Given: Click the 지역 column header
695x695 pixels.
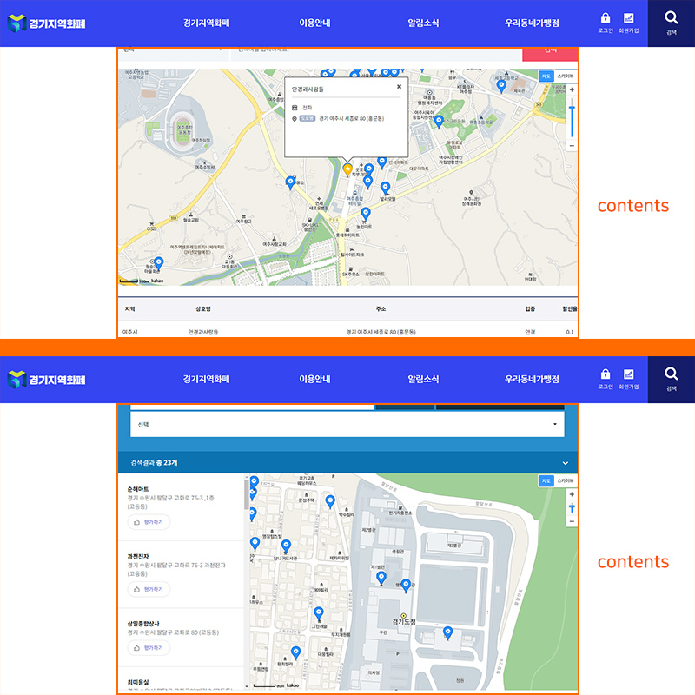Looking at the screenshot, I should (x=129, y=309).
